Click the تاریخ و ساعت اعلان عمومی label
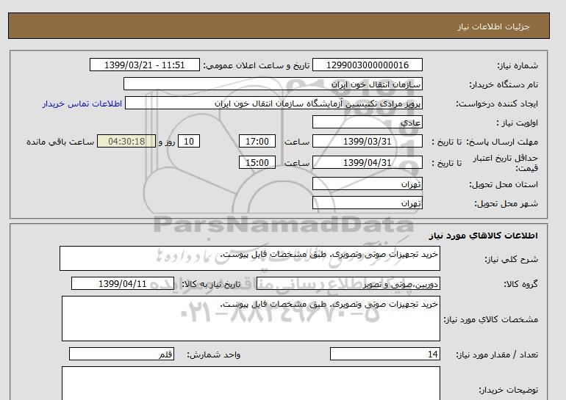This screenshot has height=400, width=566. tap(257, 65)
